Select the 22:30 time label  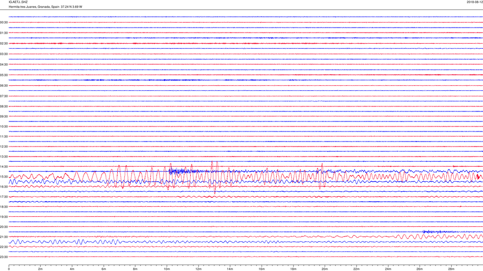coord(4,247)
